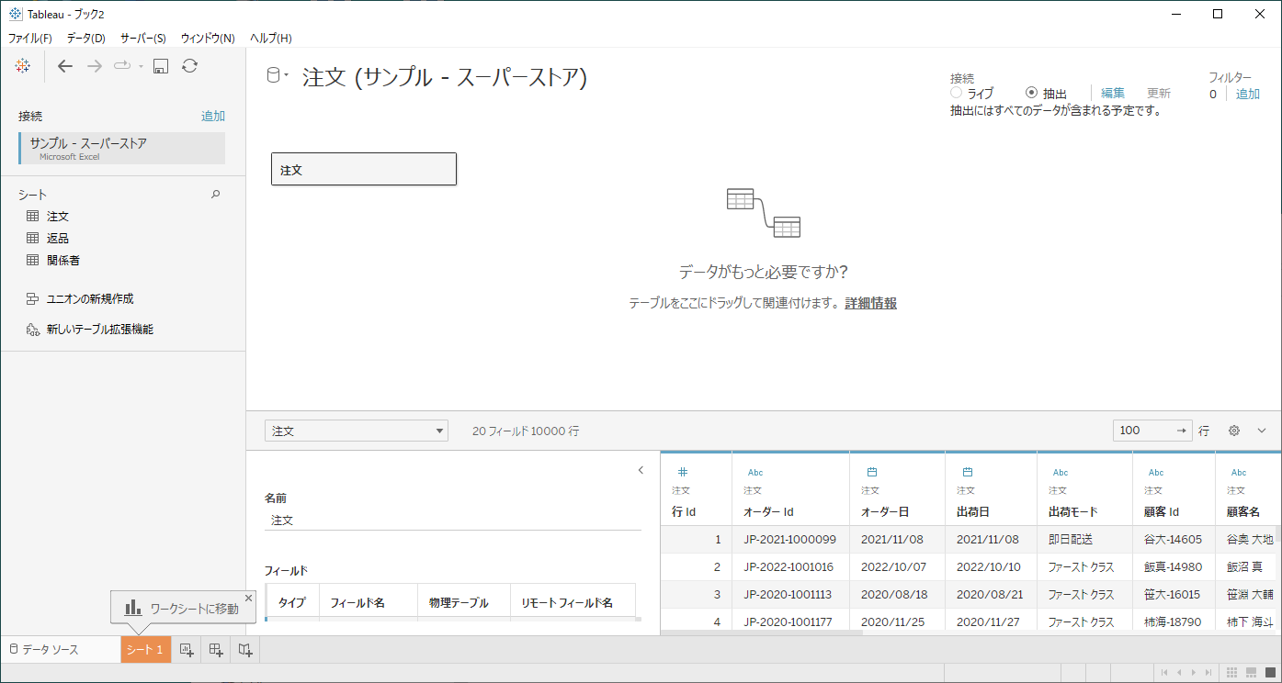This screenshot has width=1282, height=683.
Task: Click the 名前 field containing 注文
Action: coord(453,520)
